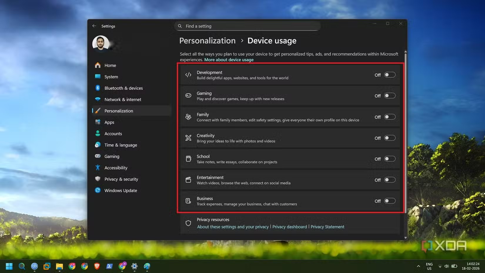485x273 pixels.
Task: Switch on the Business toggle
Action: tap(389, 201)
